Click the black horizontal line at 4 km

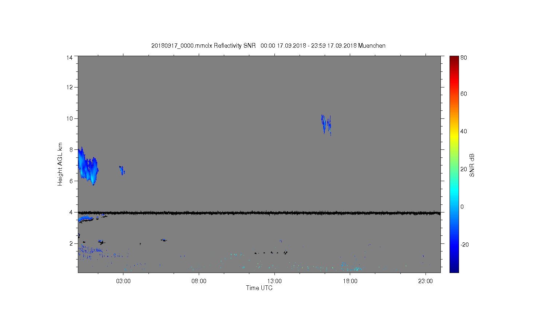click(x=259, y=213)
